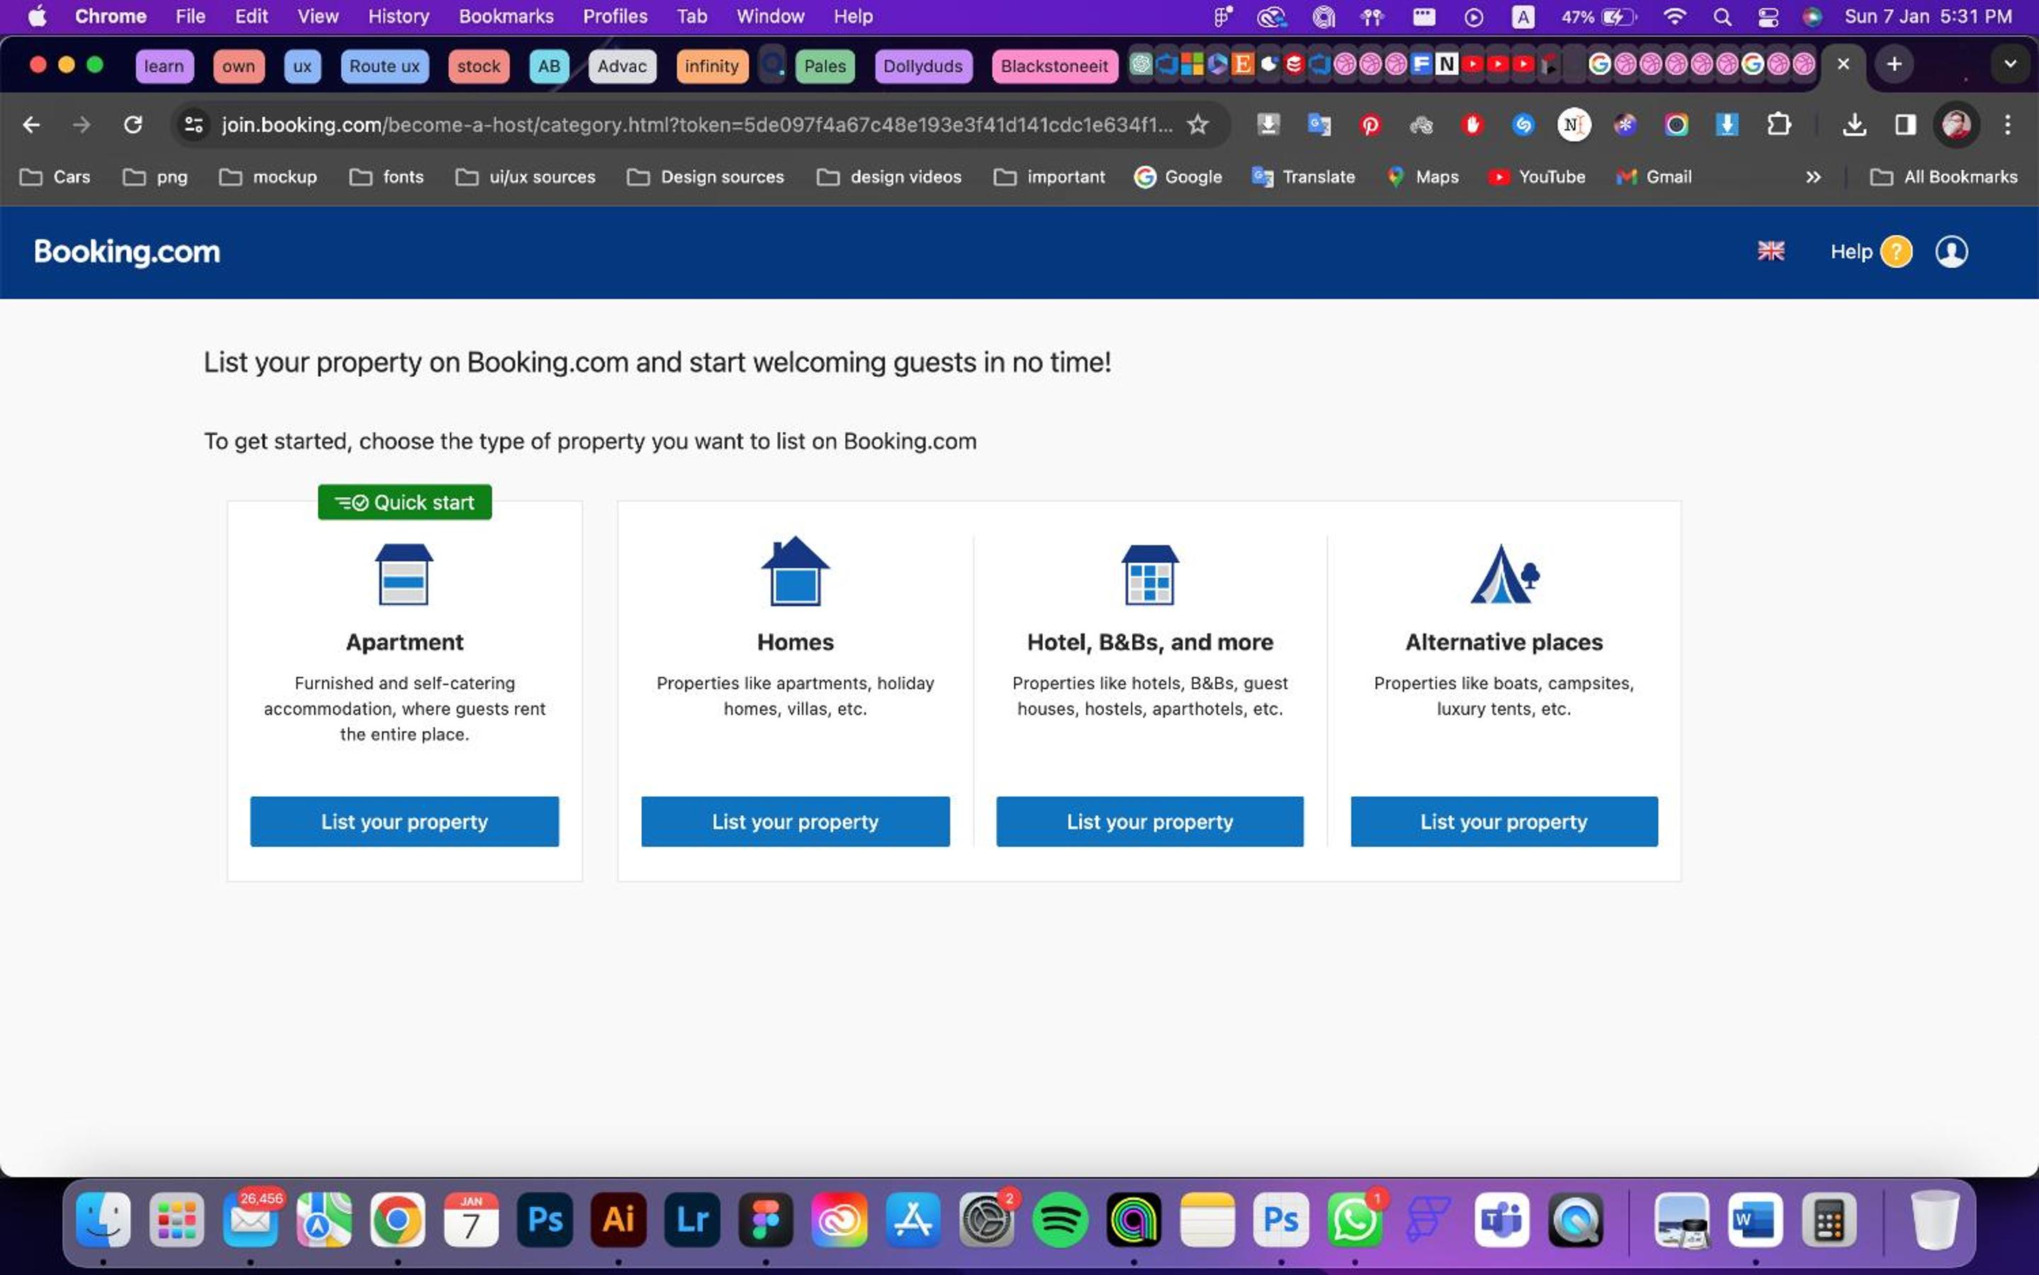Screen dimensions: 2039x1275
Task: Open Microsoft Teams from the Dock
Action: coord(1502,1219)
